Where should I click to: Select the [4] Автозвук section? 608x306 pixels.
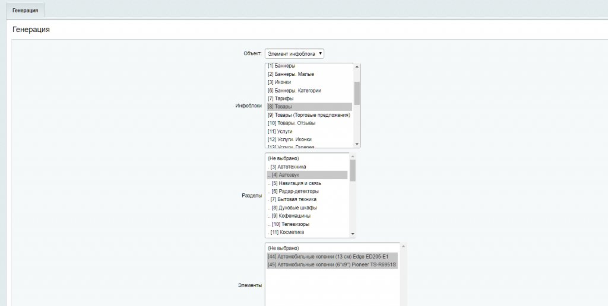[286, 176]
